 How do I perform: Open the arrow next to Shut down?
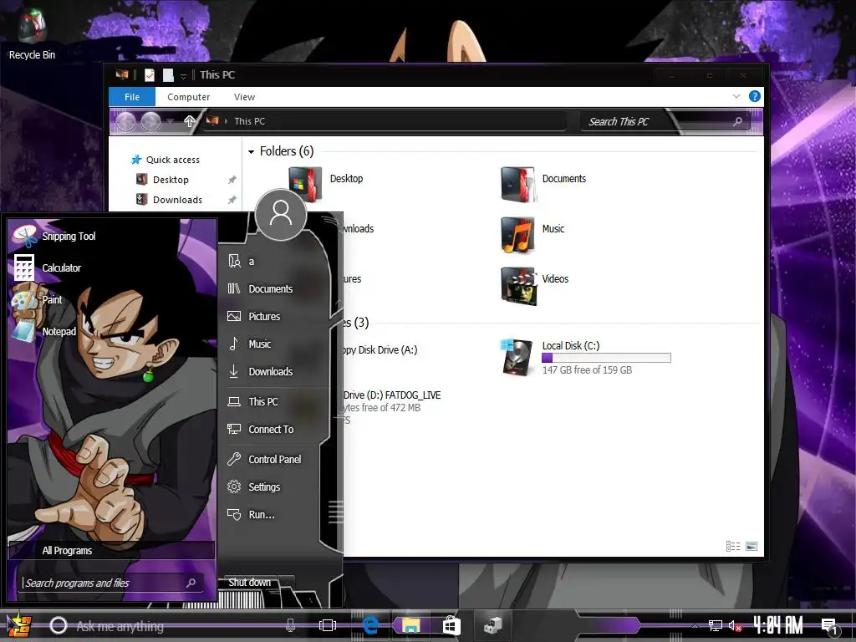coord(287,583)
